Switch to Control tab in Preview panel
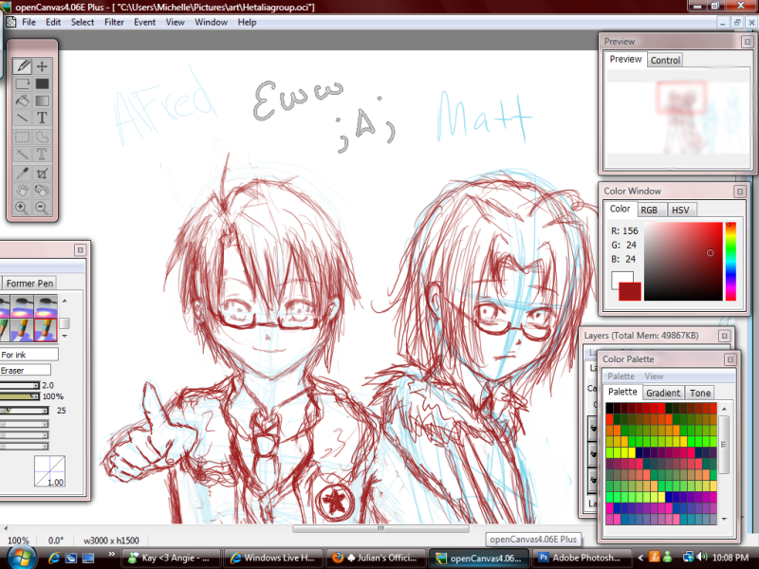Screen dimensions: 759x569 (x=665, y=60)
